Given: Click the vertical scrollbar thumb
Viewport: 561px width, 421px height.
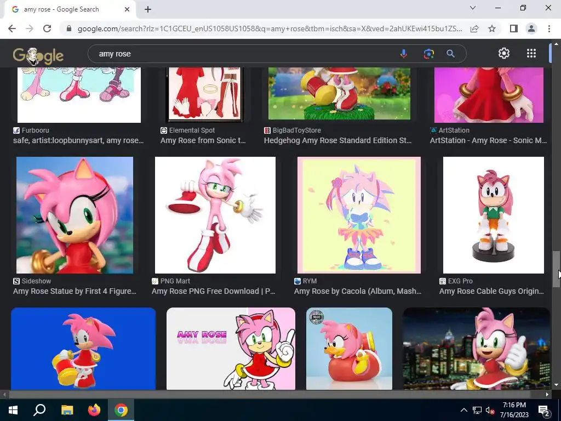Looking at the screenshot, I should pos(556,269).
